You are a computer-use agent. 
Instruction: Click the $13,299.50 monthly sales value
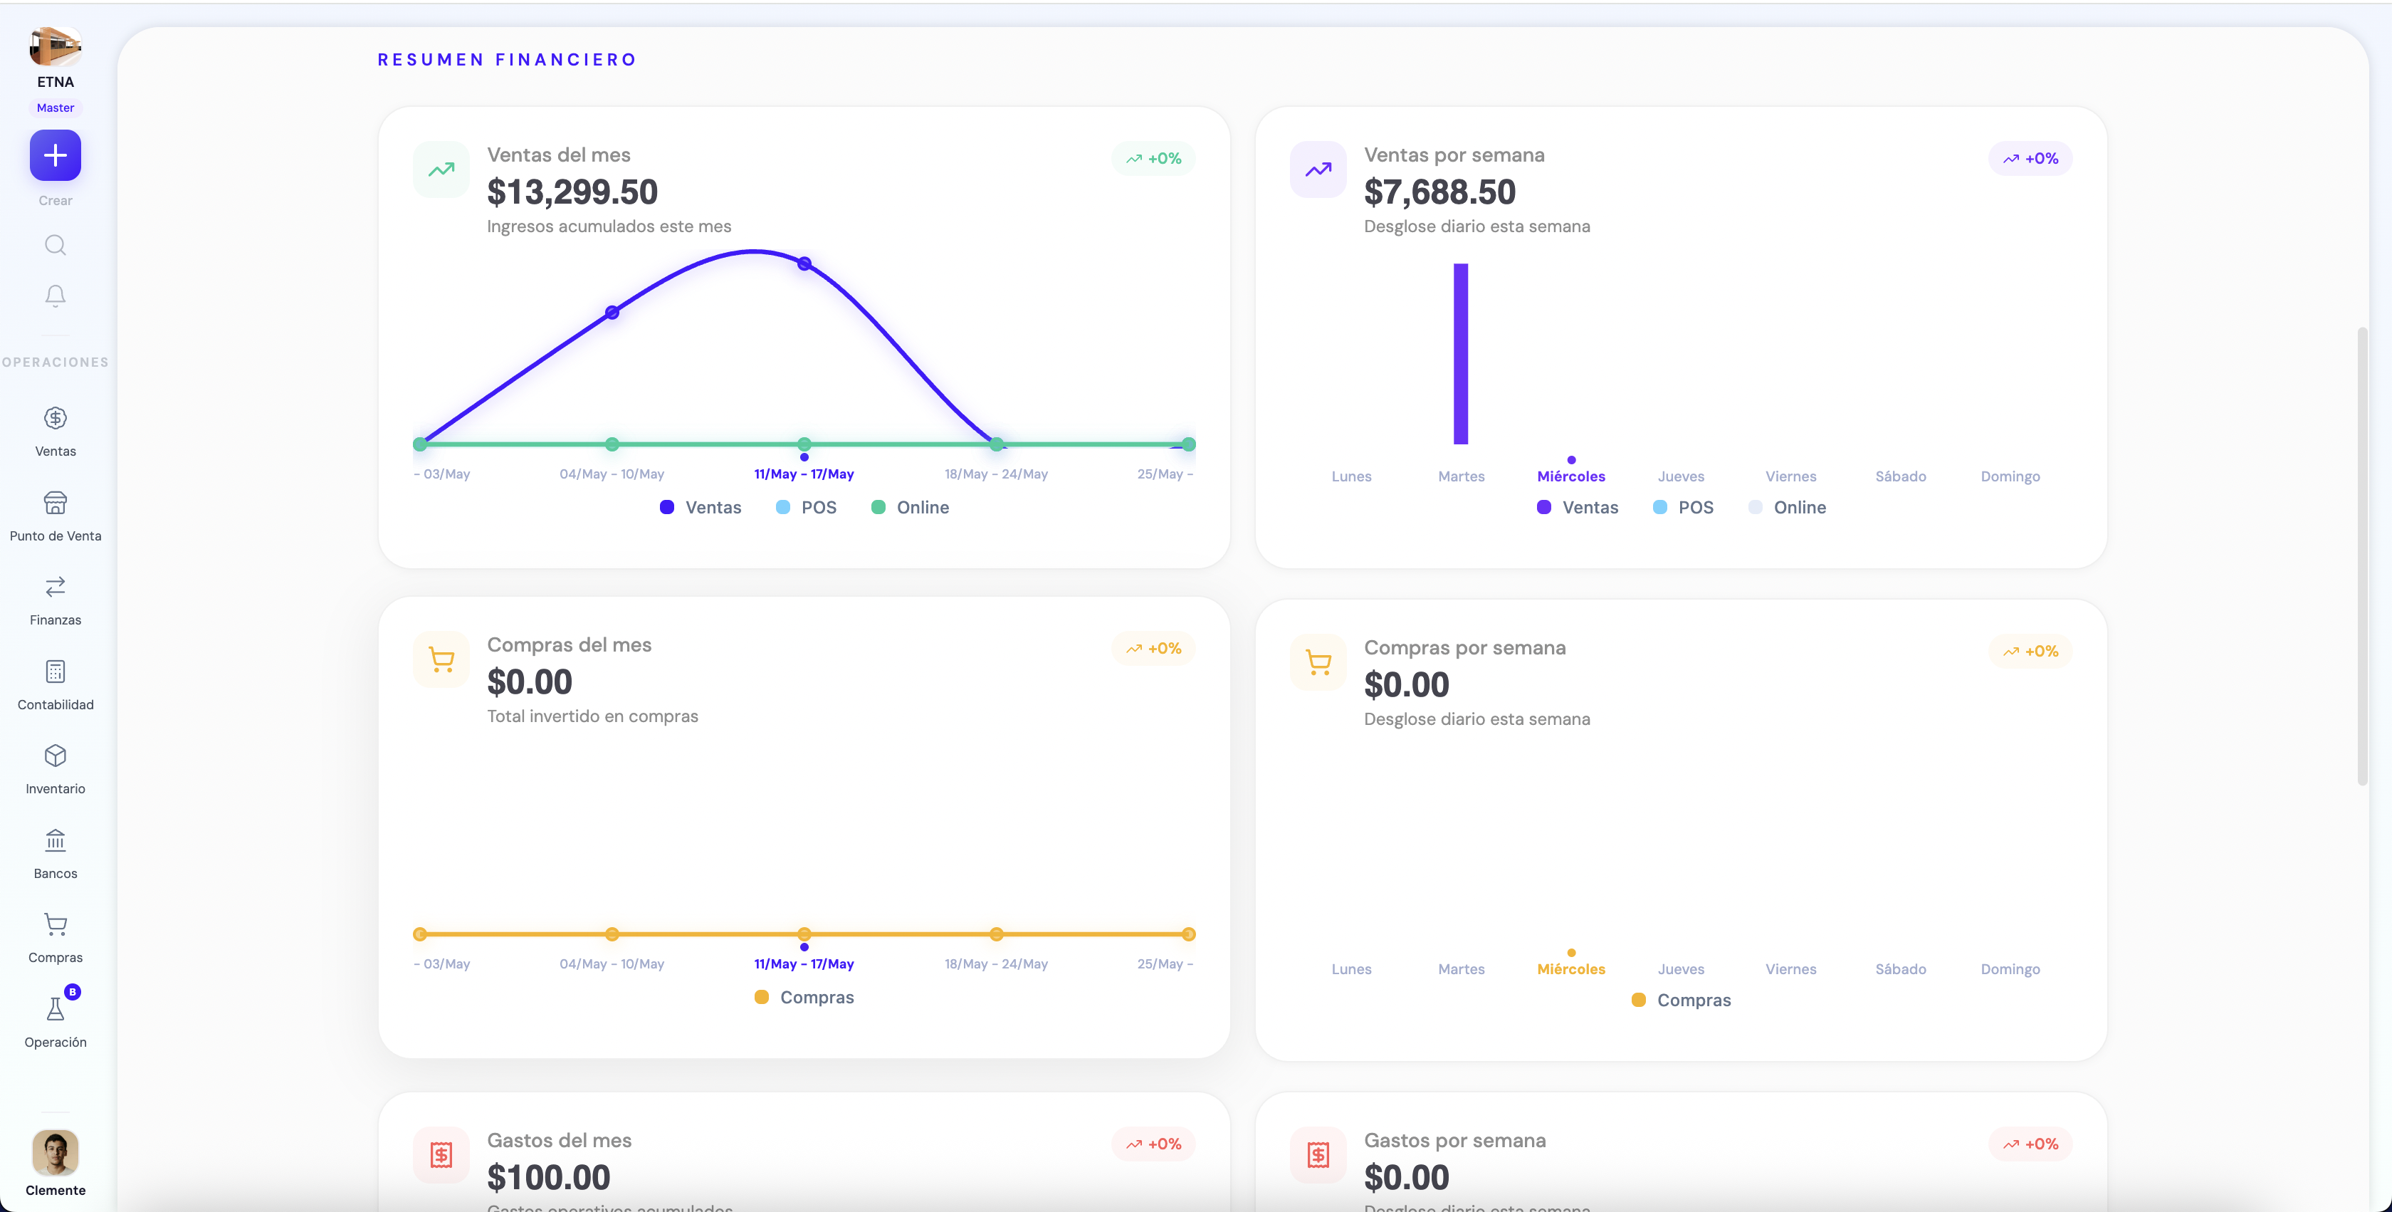pos(572,192)
